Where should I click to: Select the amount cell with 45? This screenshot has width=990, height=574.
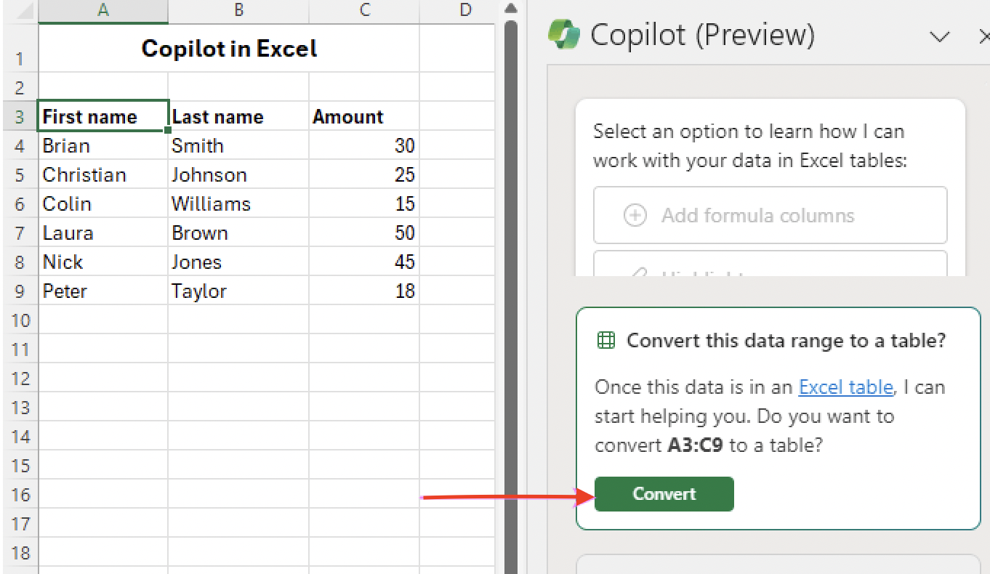pyautogui.click(x=364, y=262)
